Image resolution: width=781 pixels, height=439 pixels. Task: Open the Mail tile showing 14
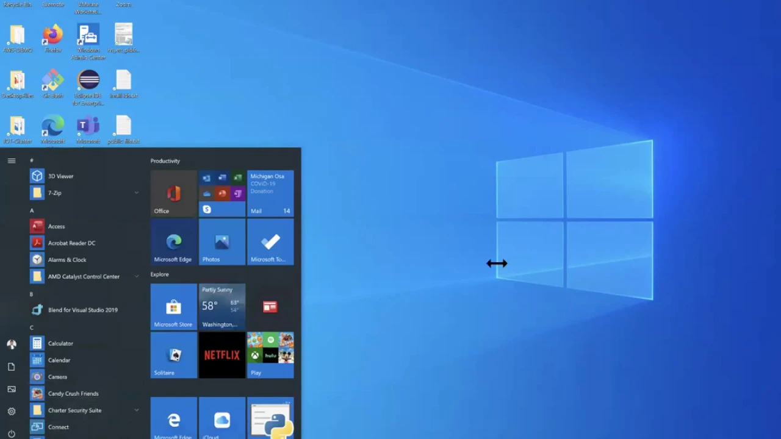(270, 193)
